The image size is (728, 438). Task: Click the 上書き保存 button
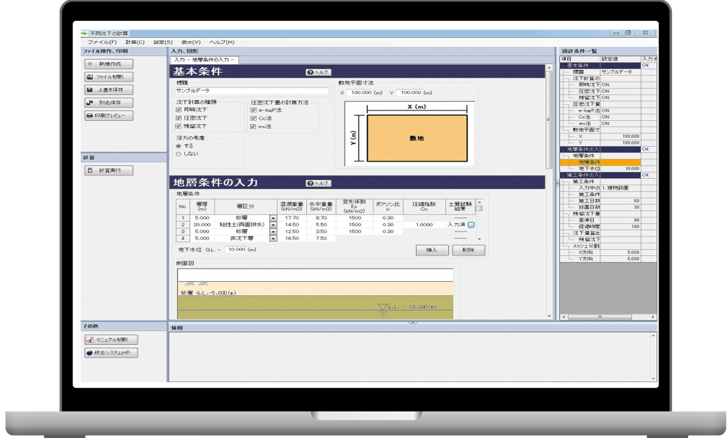[108, 90]
